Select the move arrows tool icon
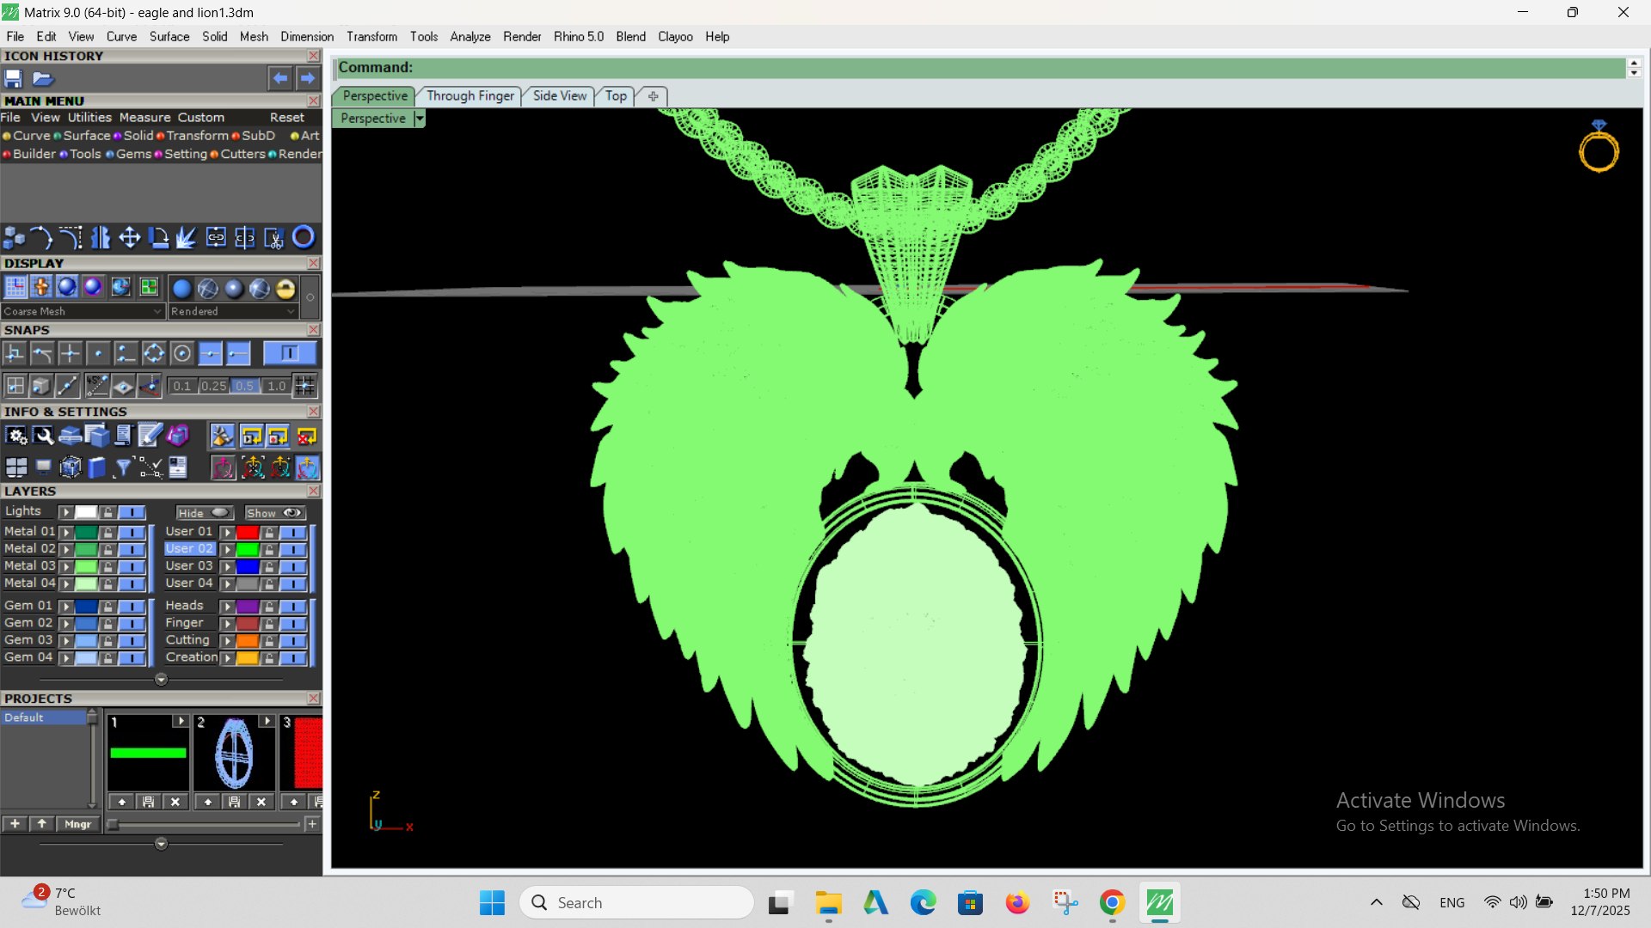The image size is (1651, 928). (x=129, y=237)
